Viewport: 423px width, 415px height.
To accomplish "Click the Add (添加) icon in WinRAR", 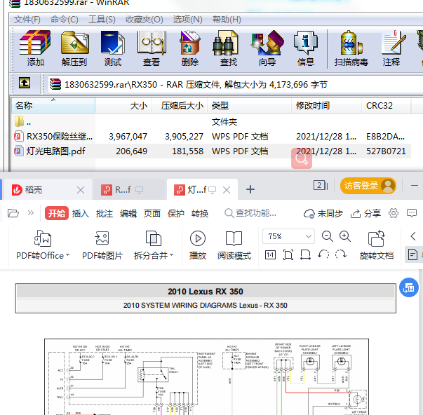I will point(35,49).
